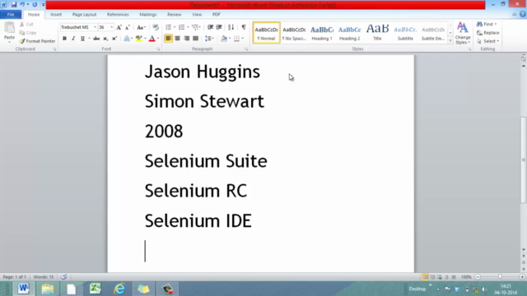Open Word Help question mark icon
Viewport: 527px width, 296px height.
[x=522, y=15]
